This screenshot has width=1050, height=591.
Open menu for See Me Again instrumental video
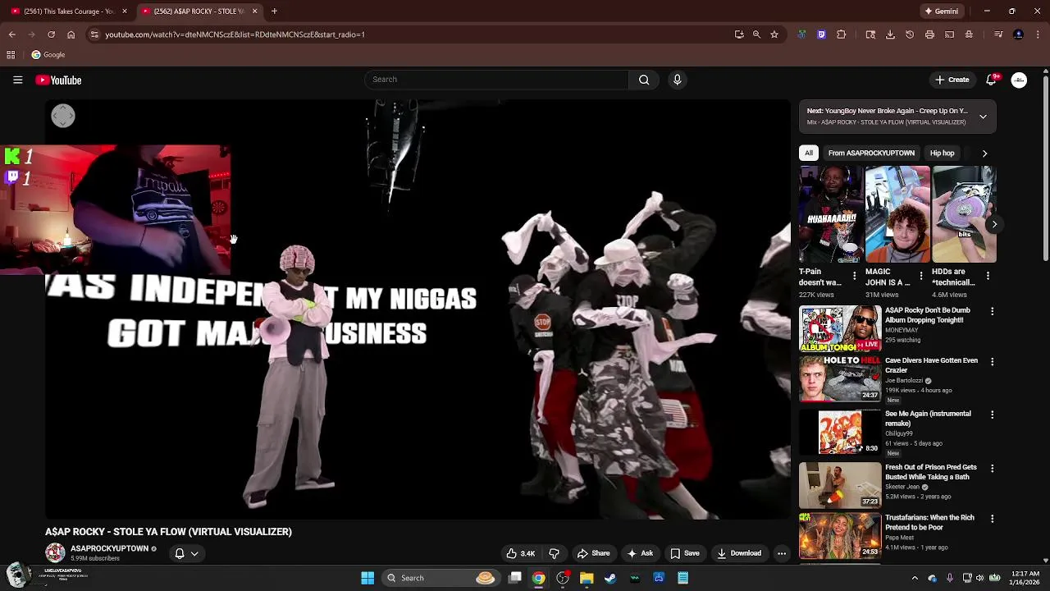pos(992,415)
